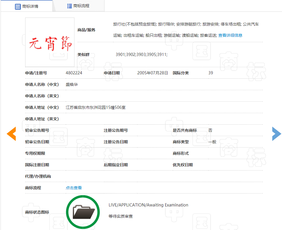Go to next trademark with blue arrow
Screen dimensions: 282x230
coord(277,134)
